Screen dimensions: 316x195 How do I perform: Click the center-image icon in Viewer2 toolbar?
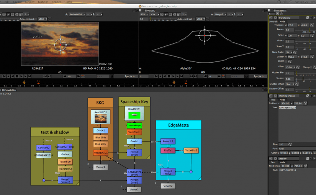coord(162,15)
